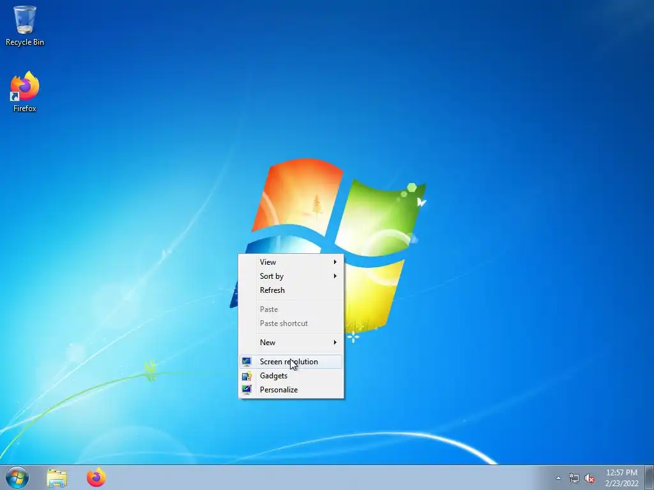Image resolution: width=654 pixels, height=490 pixels.
Task: Launch Windows Explorer from the taskbar
Action: pos(57,478)
